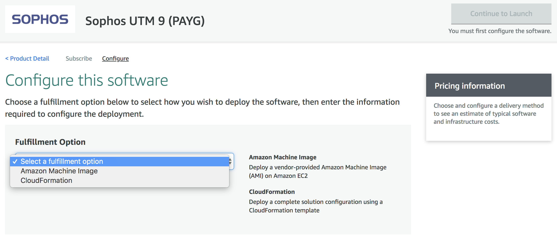Screen dimensions: 557x243
Task: Click the fulfillment dropdown up-down arrows
Action: tap(230, 162)
